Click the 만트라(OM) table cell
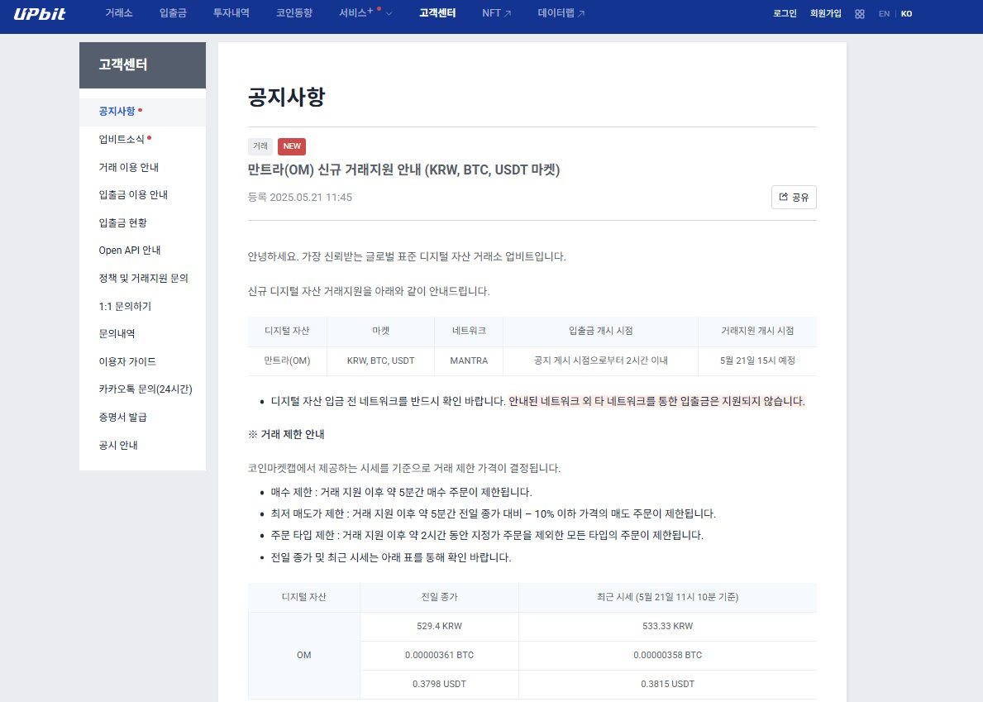 pyautogui.click(x=287, y=361)
